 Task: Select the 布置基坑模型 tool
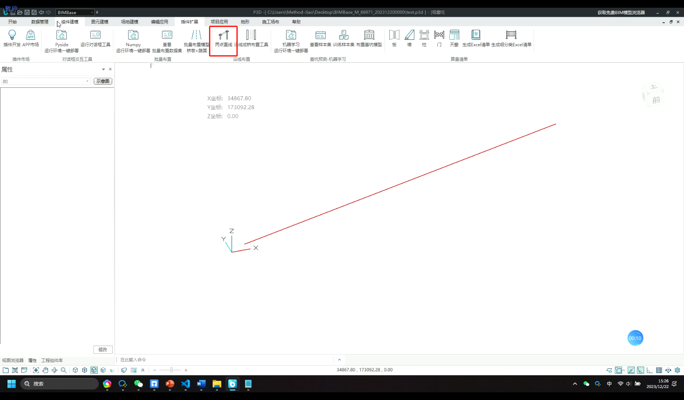click(369, 38)
